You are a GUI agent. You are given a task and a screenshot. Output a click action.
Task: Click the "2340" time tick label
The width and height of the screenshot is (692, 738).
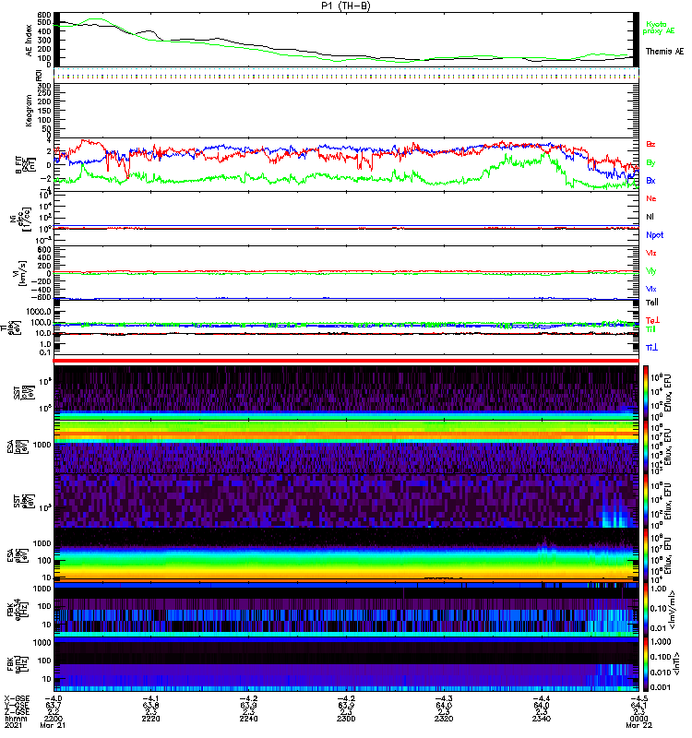coord(541,719)
